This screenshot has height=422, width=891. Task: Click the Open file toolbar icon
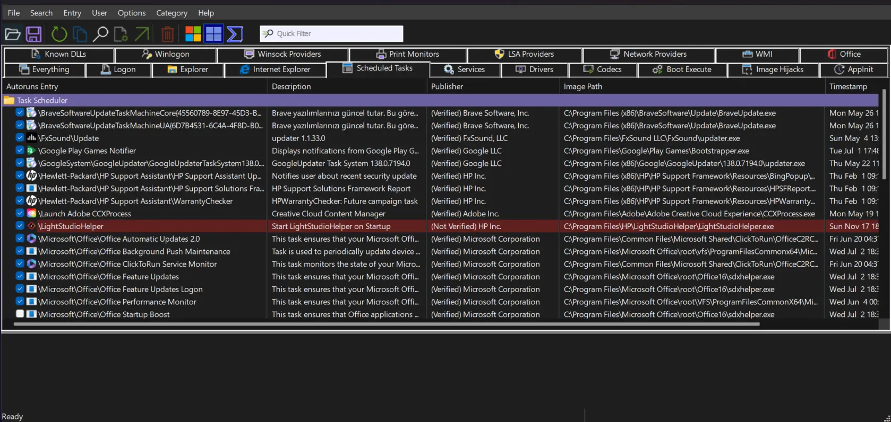pos(13,34)
